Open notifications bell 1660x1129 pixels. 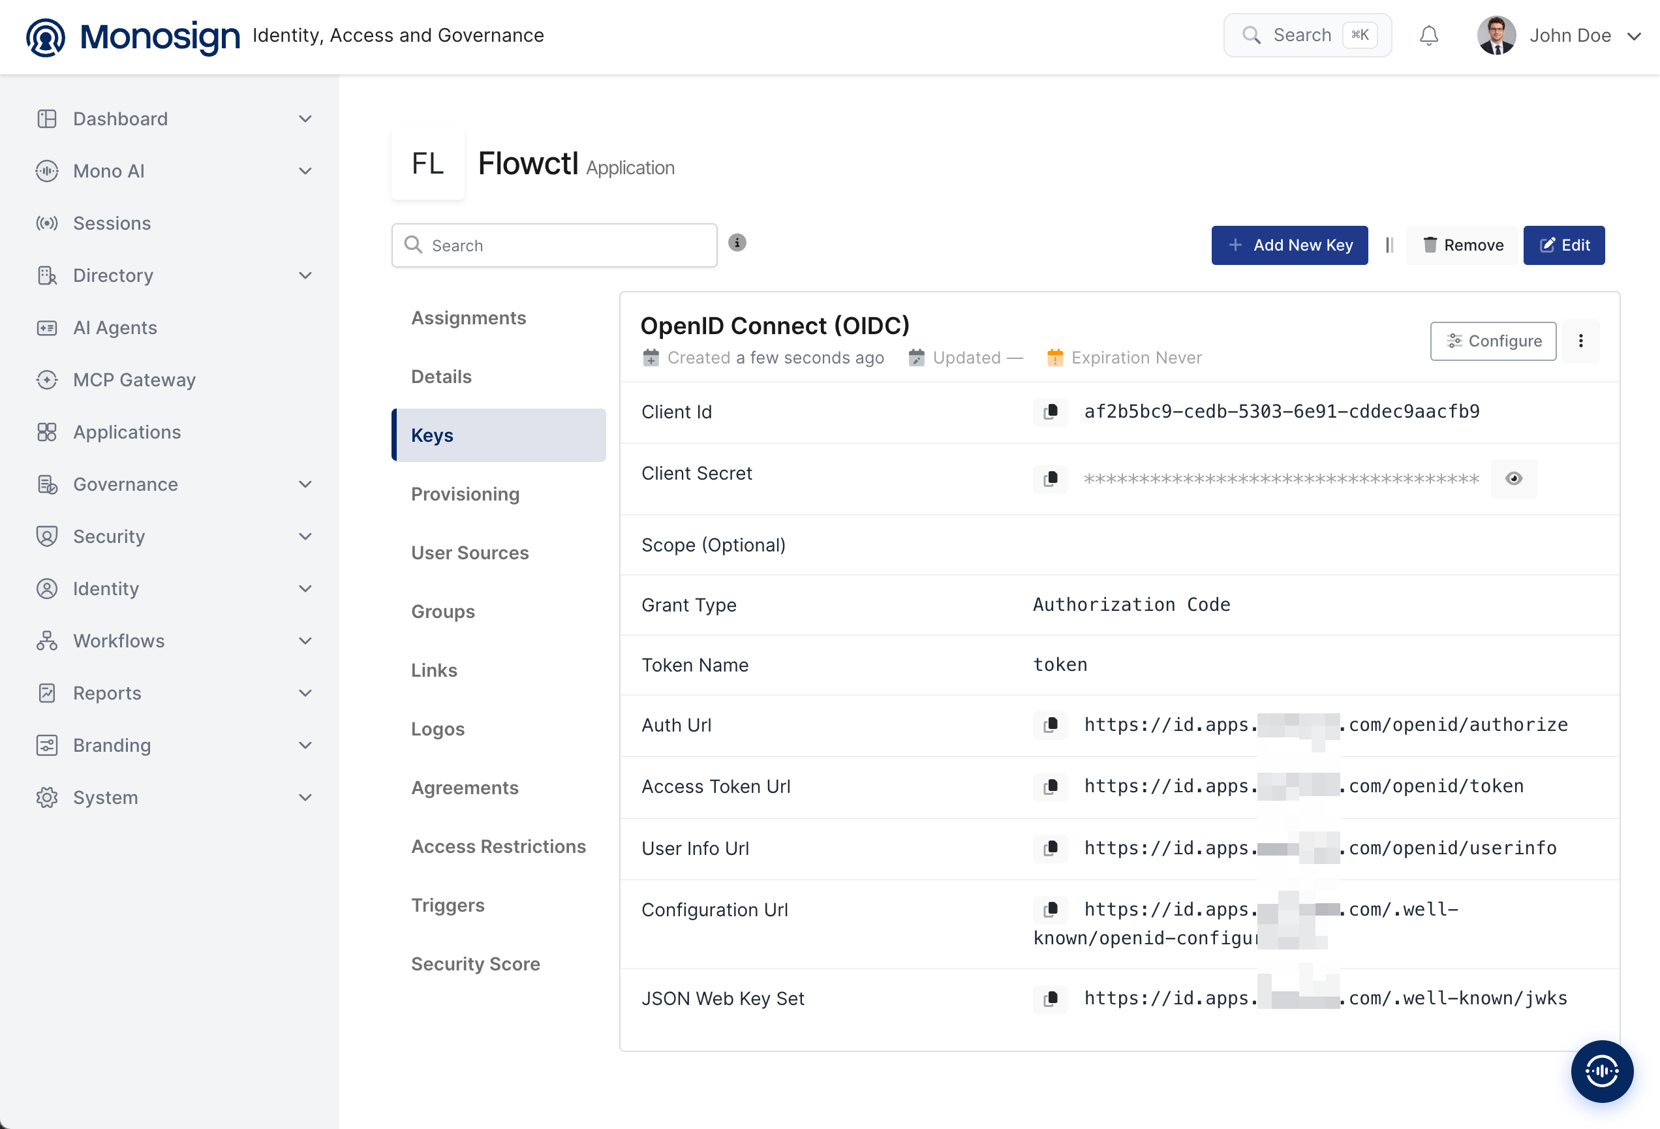[x=1428, y=35]
